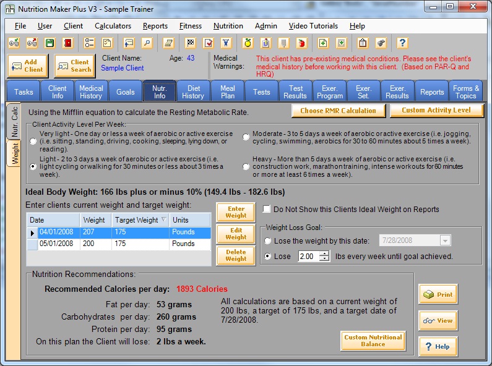
Task: Click the pencil and paper toolbar icon
Action: point(265,43)
